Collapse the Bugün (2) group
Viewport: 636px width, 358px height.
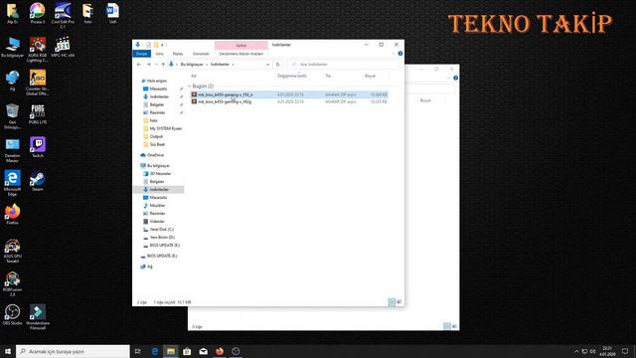[x=190, y=87]
